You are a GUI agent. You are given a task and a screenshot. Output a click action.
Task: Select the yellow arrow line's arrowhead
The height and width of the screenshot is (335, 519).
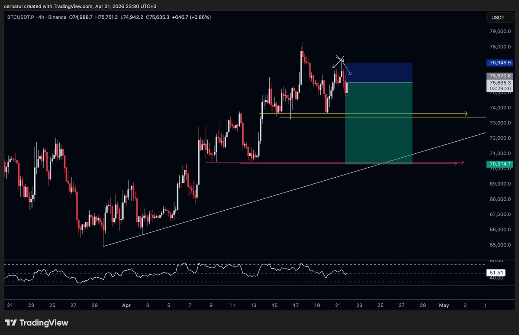pyautogui.click(x=466, y=114)
